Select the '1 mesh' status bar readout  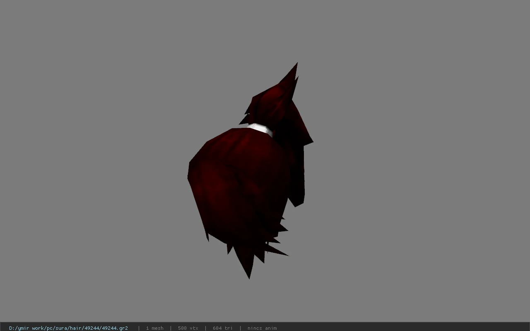[154, 328]
